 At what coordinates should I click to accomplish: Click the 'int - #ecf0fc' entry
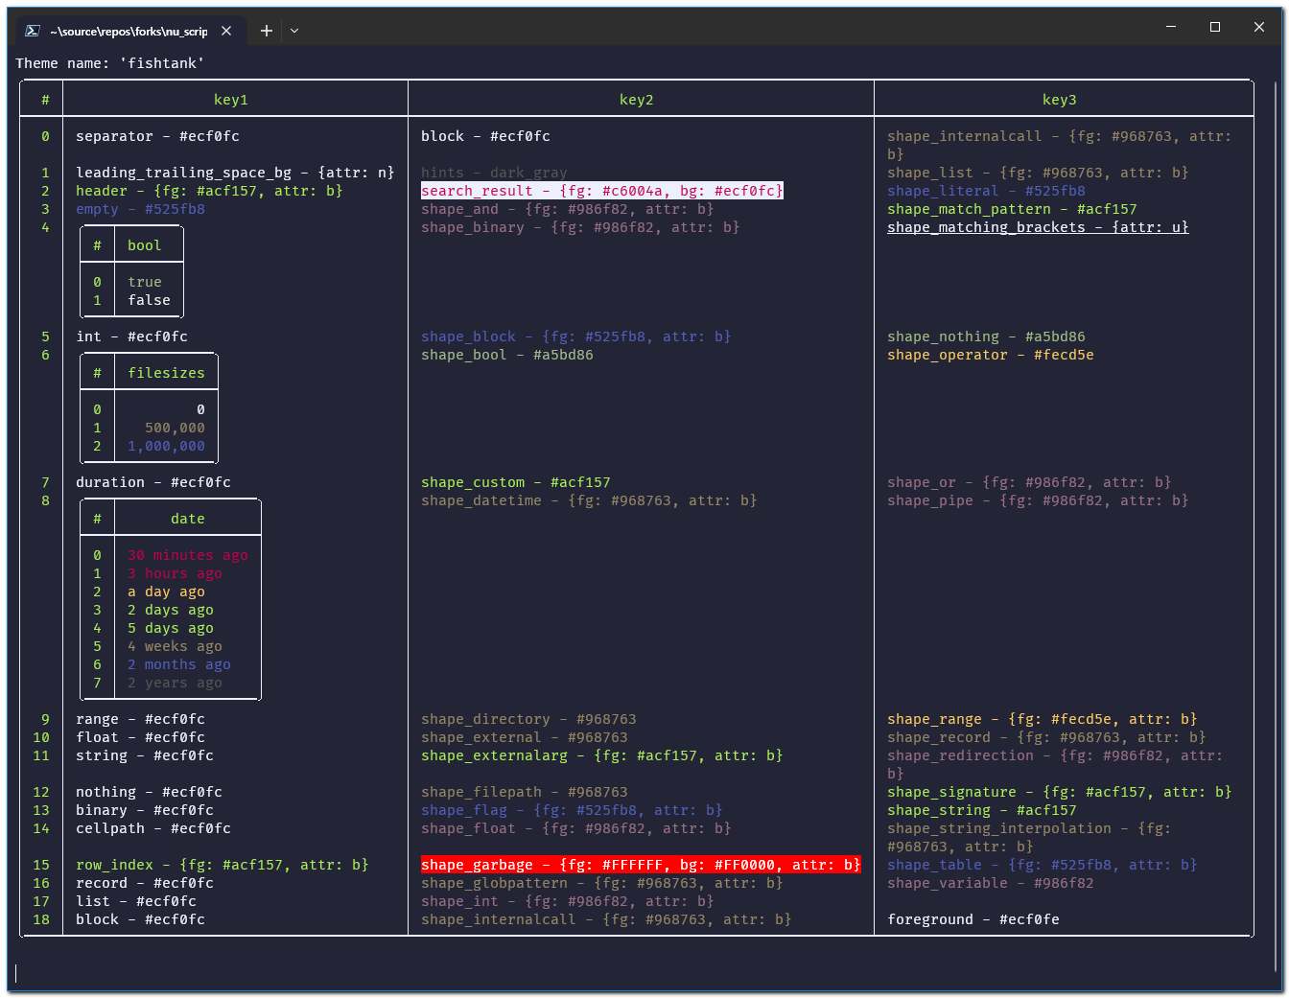(132, 337)
